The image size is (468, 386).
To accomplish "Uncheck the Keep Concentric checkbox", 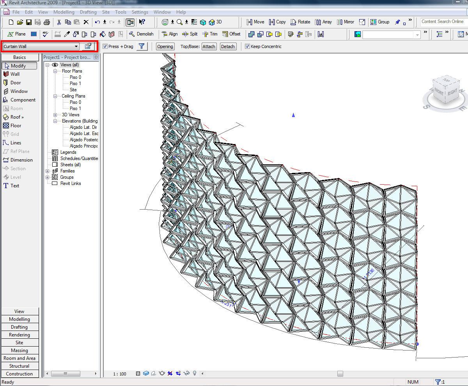I will coord(247,46).
